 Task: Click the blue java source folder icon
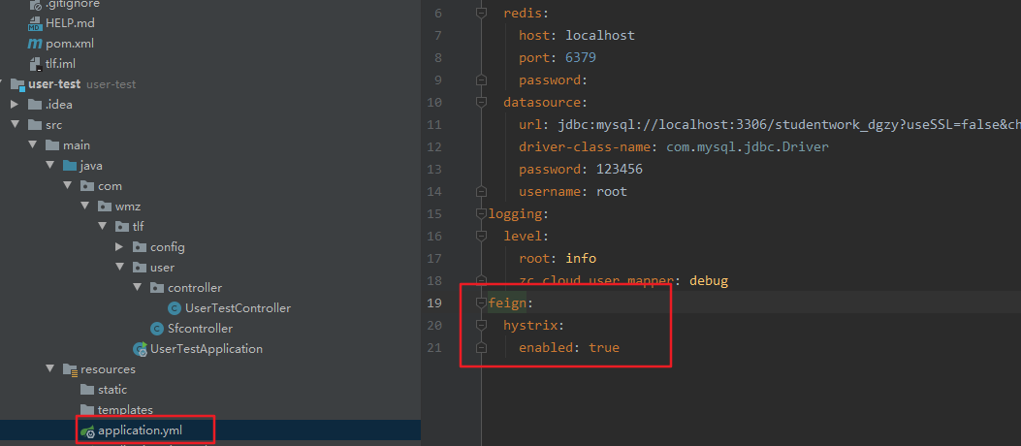[70, 166]
